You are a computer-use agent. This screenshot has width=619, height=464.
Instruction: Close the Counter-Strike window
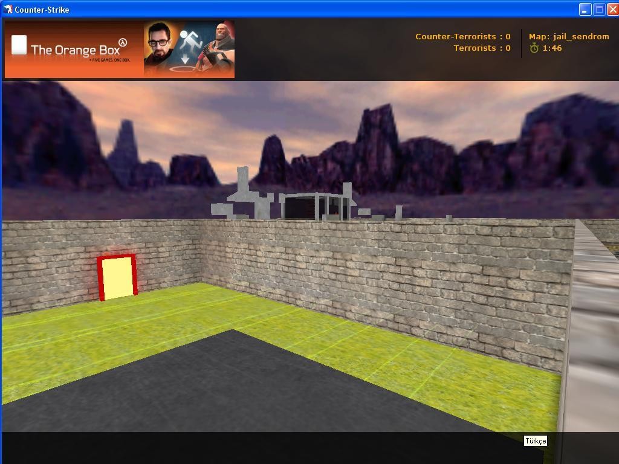pos(613,10)
